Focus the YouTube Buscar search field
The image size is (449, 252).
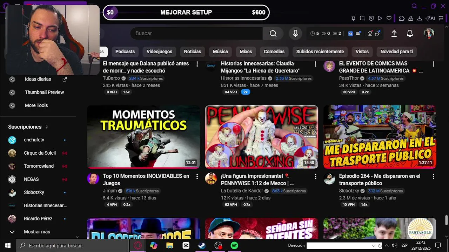pos(196,33)
